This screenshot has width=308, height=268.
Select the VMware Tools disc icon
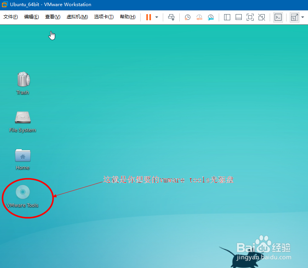[x=23, y=192]
